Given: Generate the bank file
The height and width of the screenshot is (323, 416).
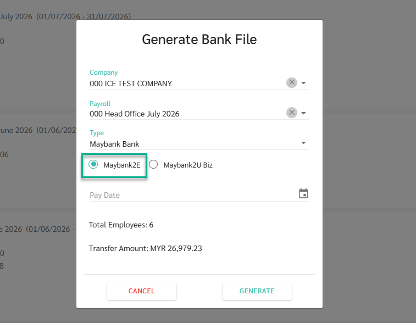Looking at the screenshot, I should tap(257, 291).
